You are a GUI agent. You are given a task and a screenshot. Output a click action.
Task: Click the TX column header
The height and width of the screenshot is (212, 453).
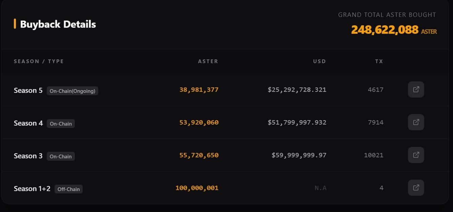click(x=379, y=61)
